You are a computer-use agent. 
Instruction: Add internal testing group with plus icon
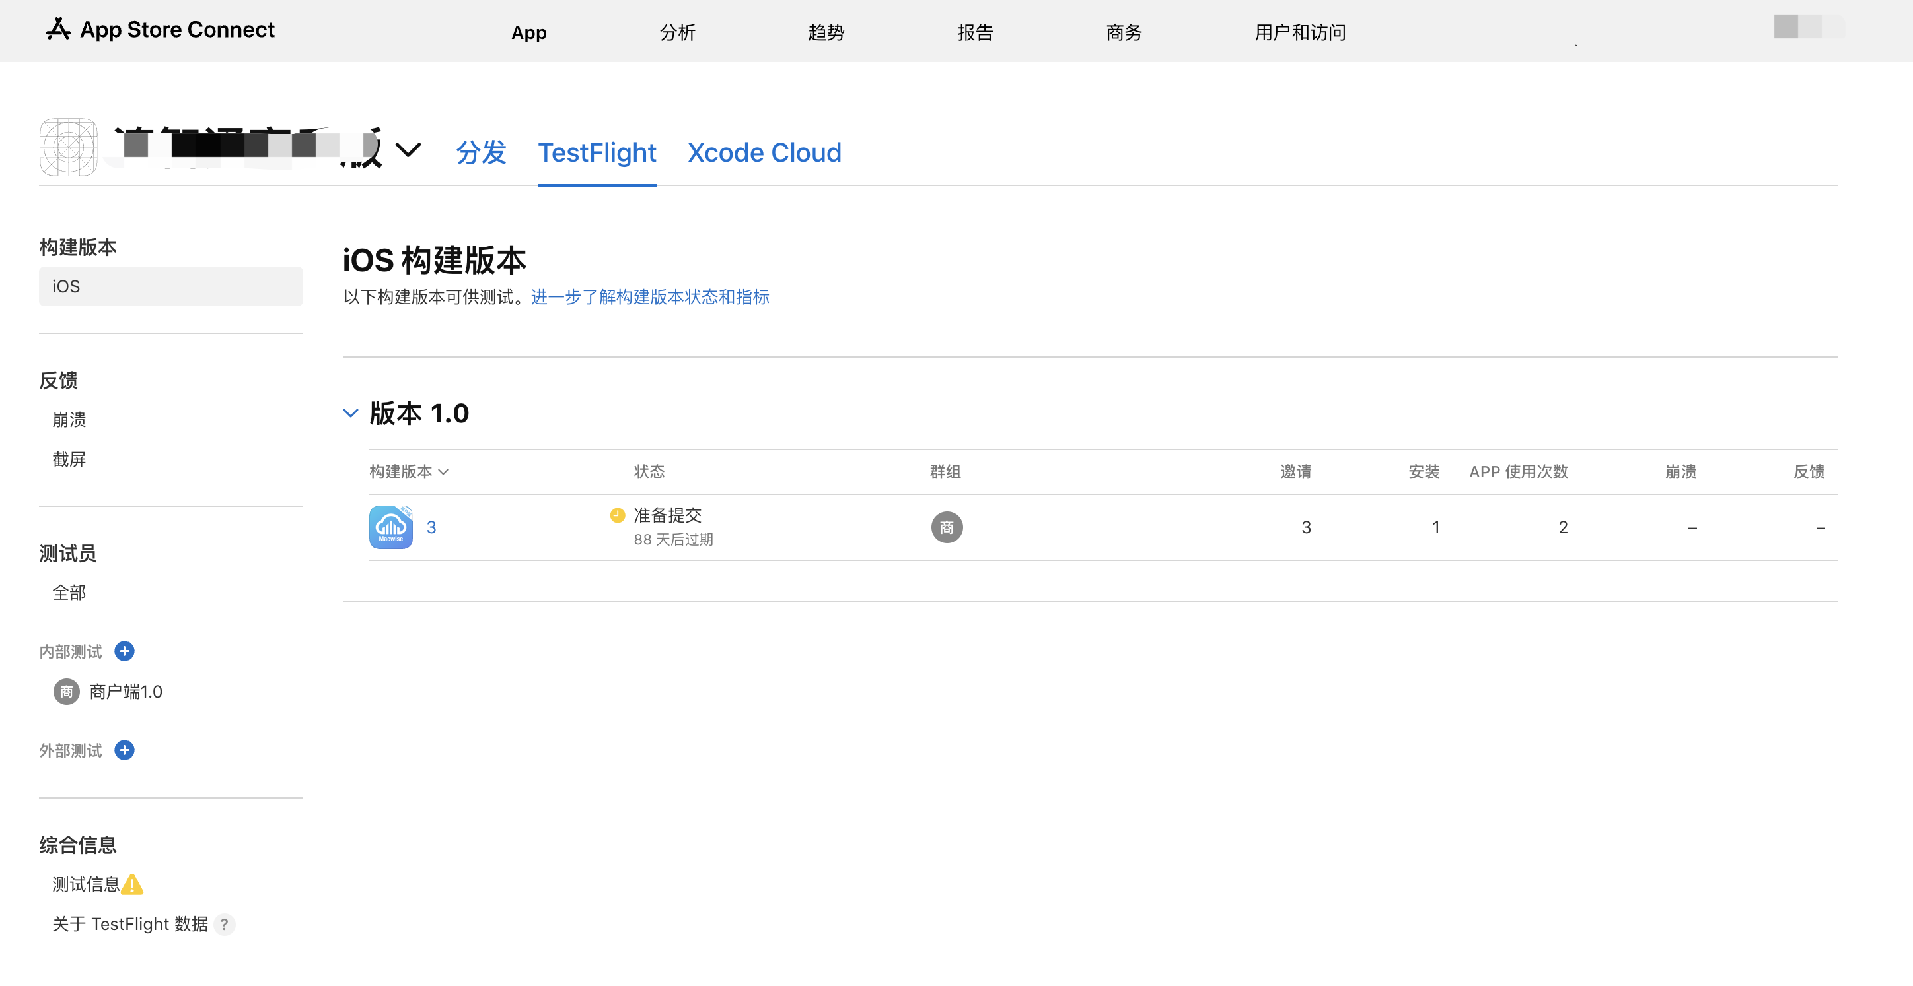[124, 651]
